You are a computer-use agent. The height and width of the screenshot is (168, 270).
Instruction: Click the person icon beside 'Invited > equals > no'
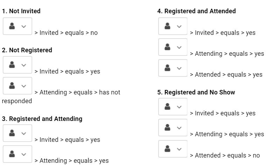(12, 26)
